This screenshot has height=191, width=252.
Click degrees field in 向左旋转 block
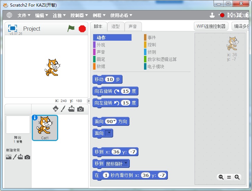tap(126, 103)
